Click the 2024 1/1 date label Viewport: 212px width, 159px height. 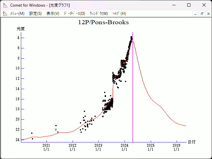click(x=125, y=147)
